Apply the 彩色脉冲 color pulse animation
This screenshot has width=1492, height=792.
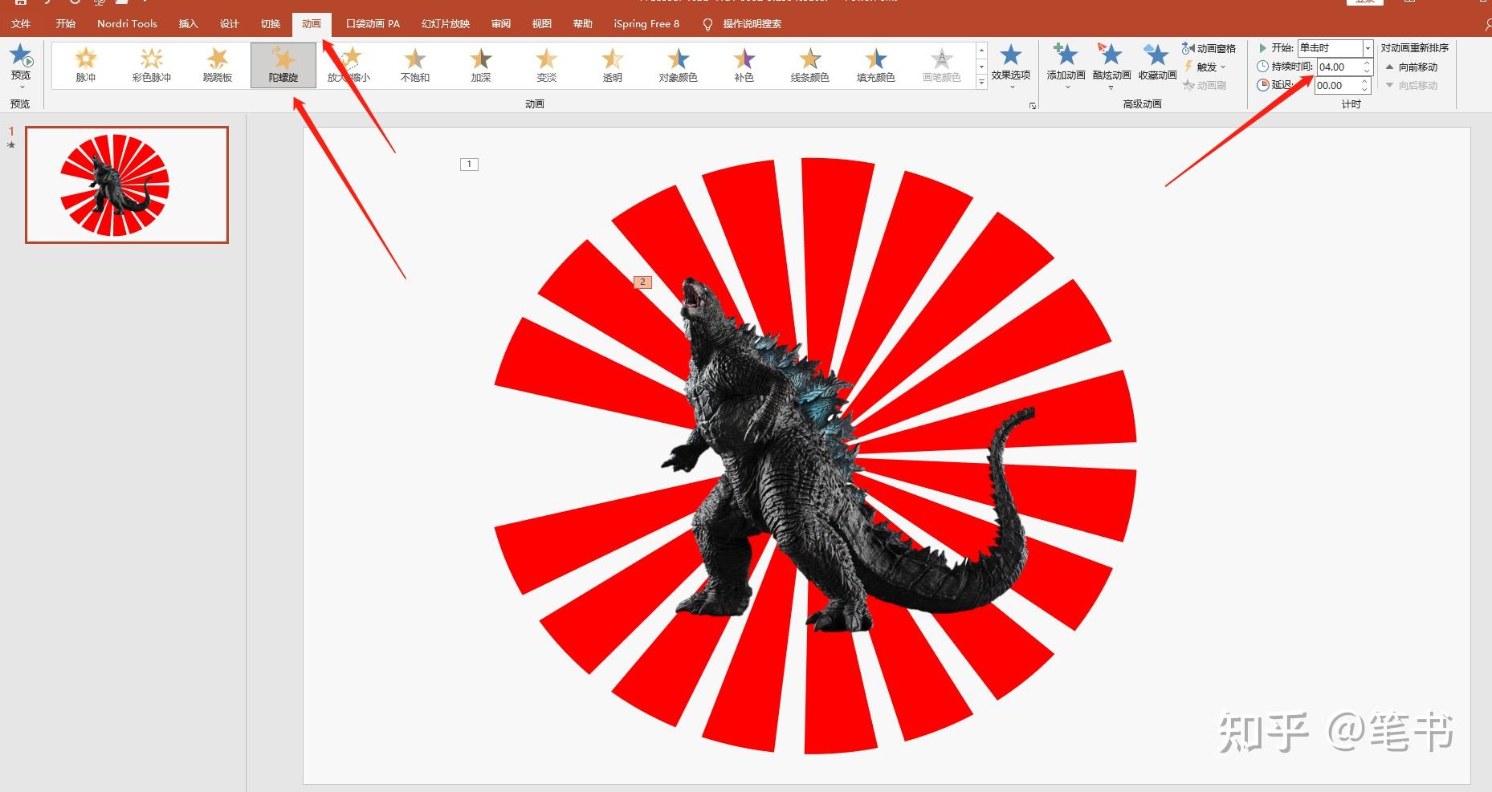152,65
